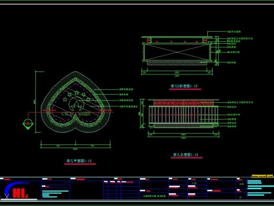Select the red hatched top of the elevation
Screen dimensions: 274x206
(183, 103)
